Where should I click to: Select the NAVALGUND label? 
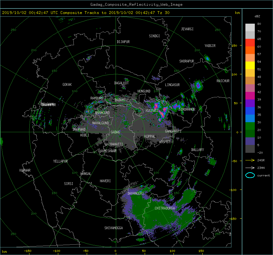[x=100, y=123]
